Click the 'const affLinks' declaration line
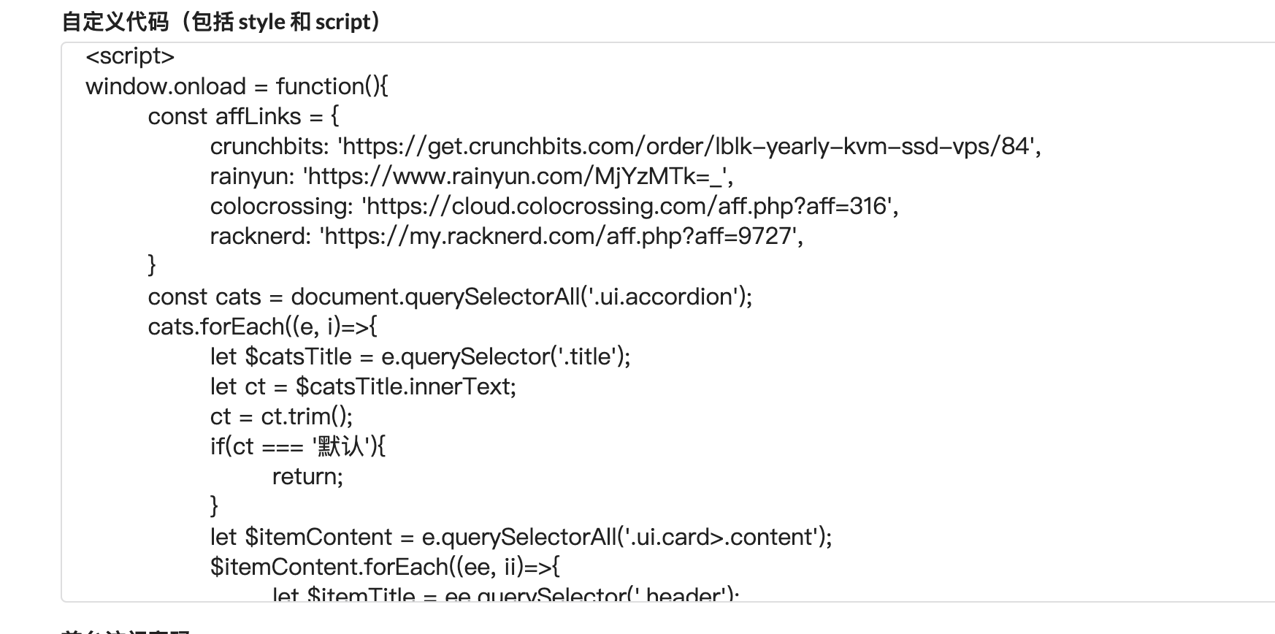1275x634 pixels. pyautogui.click(x=243, y=116)
